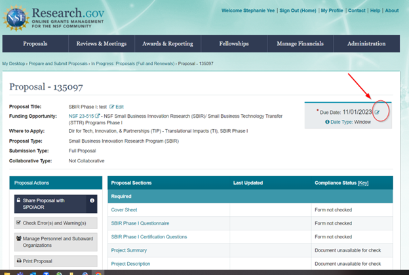
Task: Expand the Manage Financials menu
Action: [x=300, y=44]
